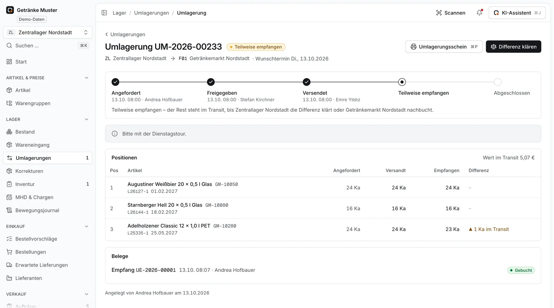Click the Bestellungen cart icon
Screen dimensions: 554x308
tap(9, 252)
